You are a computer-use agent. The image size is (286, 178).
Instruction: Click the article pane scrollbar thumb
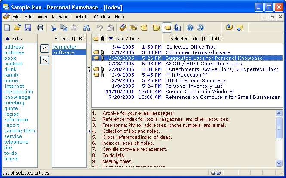point(279,128)
